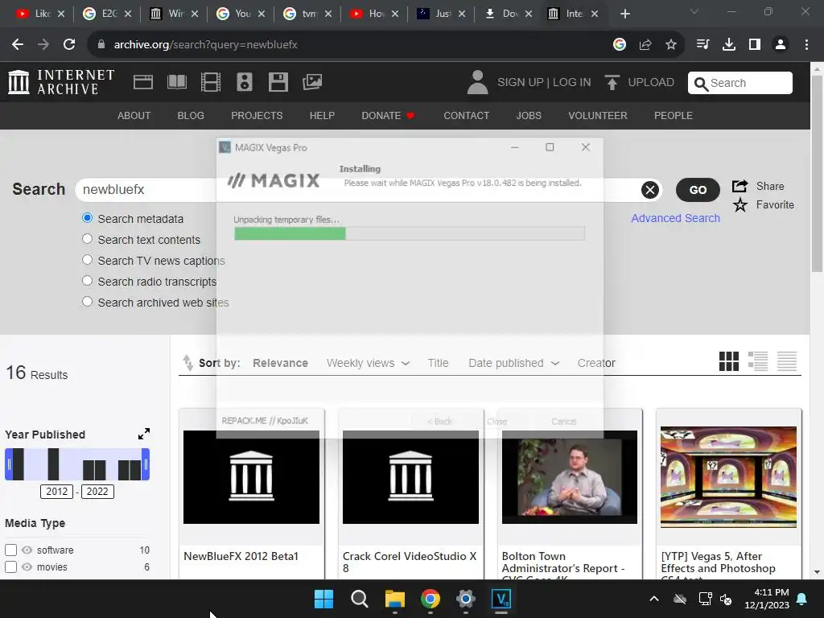This screenshot has height=618, width=824.
Task: Select Search metadata radio option
Action: pos(87,218)
